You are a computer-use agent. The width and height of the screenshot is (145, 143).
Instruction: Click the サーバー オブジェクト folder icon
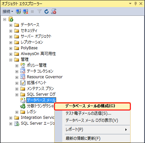pyautogui.click(x=17, y=36)
